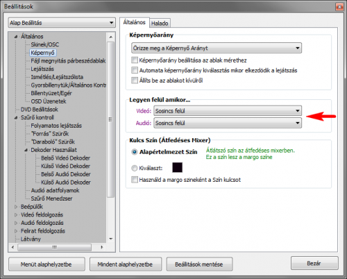Screen dimensions: 347x279
Task: Switch to the Halado tab
Action: coord(160,23)
